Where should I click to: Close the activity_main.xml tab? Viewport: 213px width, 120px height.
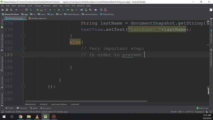(x=48, y=18)
